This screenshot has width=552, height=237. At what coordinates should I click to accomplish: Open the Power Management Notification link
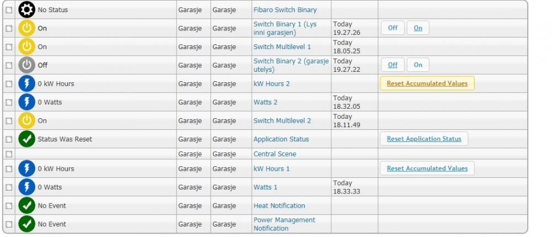point(284,224)
